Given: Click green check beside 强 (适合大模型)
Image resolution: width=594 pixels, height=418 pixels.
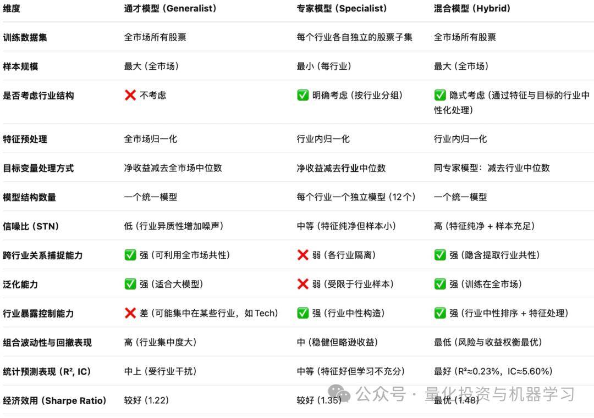Looking at the screenshot, I should 130,284.
